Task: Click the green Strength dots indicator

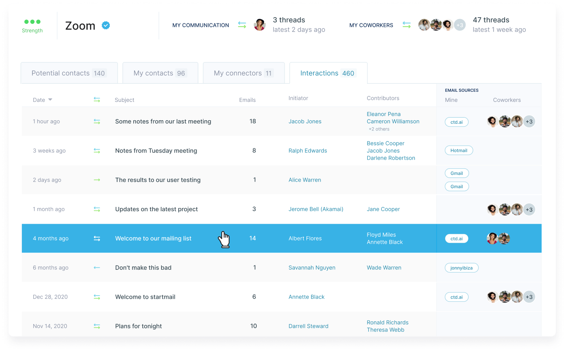Action: (32, 22)
